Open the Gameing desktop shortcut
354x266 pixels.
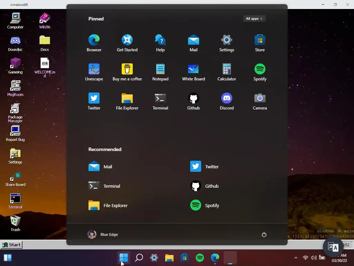click(x=15, y=66)
